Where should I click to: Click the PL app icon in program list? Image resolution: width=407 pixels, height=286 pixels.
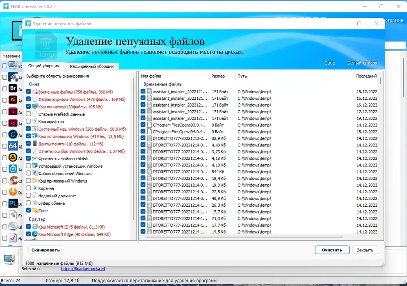13,203
